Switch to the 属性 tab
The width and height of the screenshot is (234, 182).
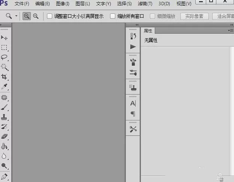[148, 31]
